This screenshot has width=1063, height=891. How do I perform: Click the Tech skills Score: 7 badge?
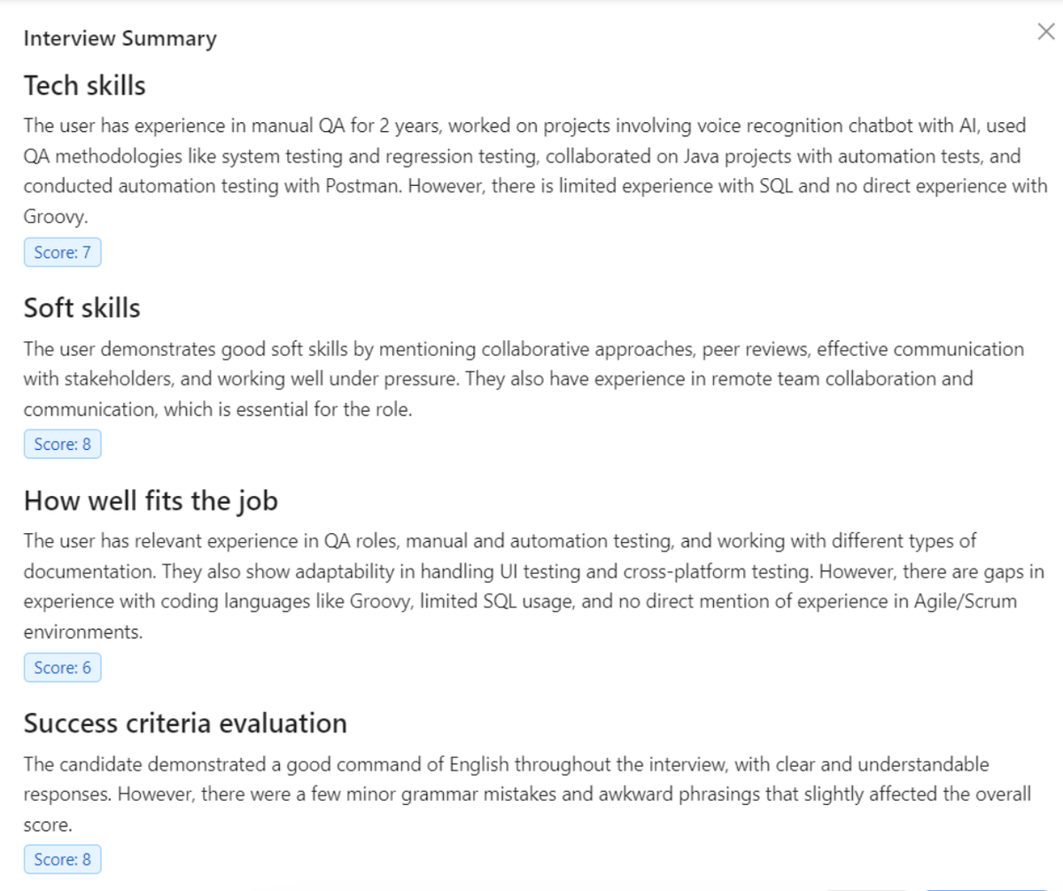click(x=63, y=252)
